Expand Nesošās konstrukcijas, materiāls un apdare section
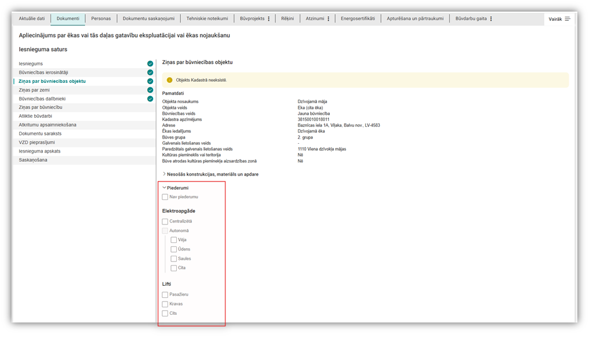The height and width of the screenshot is (338, 589). [x=164, y=174]
